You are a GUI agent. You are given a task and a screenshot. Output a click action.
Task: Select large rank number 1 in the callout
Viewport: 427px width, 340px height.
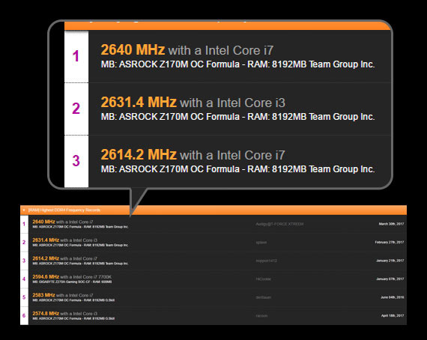pyautogui.click(x=76, y=56)
